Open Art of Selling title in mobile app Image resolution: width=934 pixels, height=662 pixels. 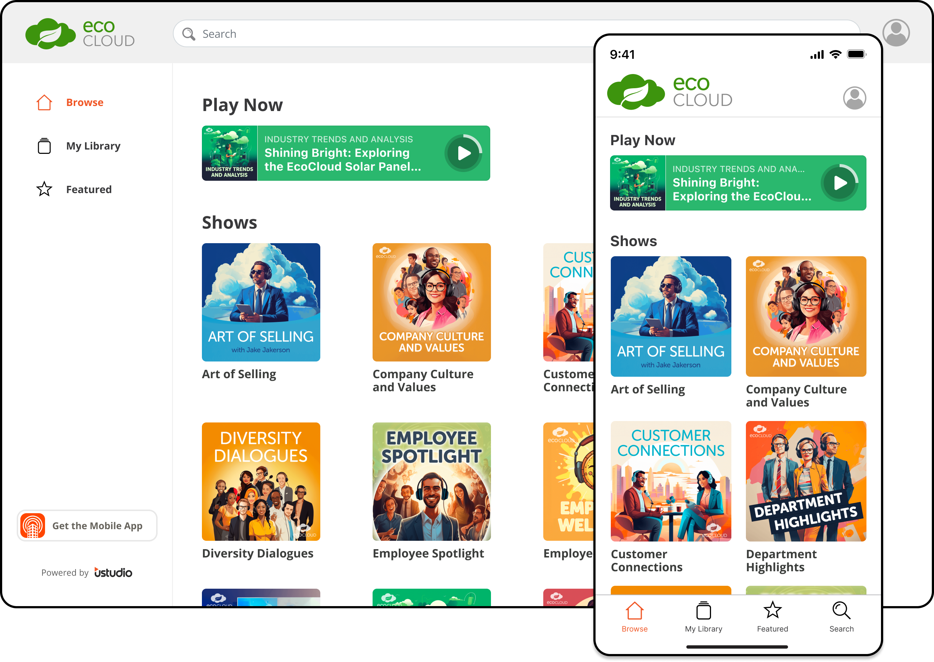click(648, 389)
